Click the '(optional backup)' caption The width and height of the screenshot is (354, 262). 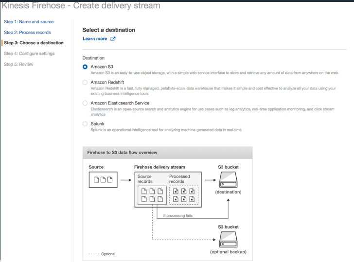point(228,252)
